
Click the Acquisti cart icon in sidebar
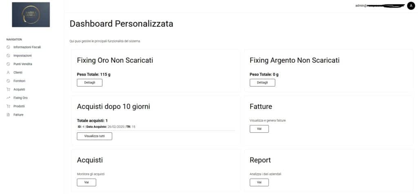[x=8, y=89]
